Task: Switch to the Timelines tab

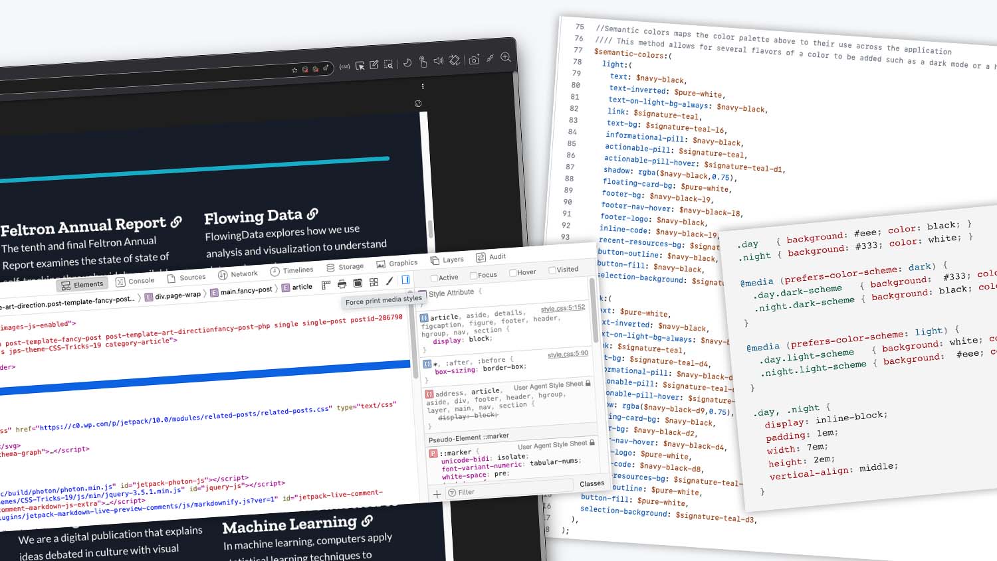Action: tap(292, 271)
